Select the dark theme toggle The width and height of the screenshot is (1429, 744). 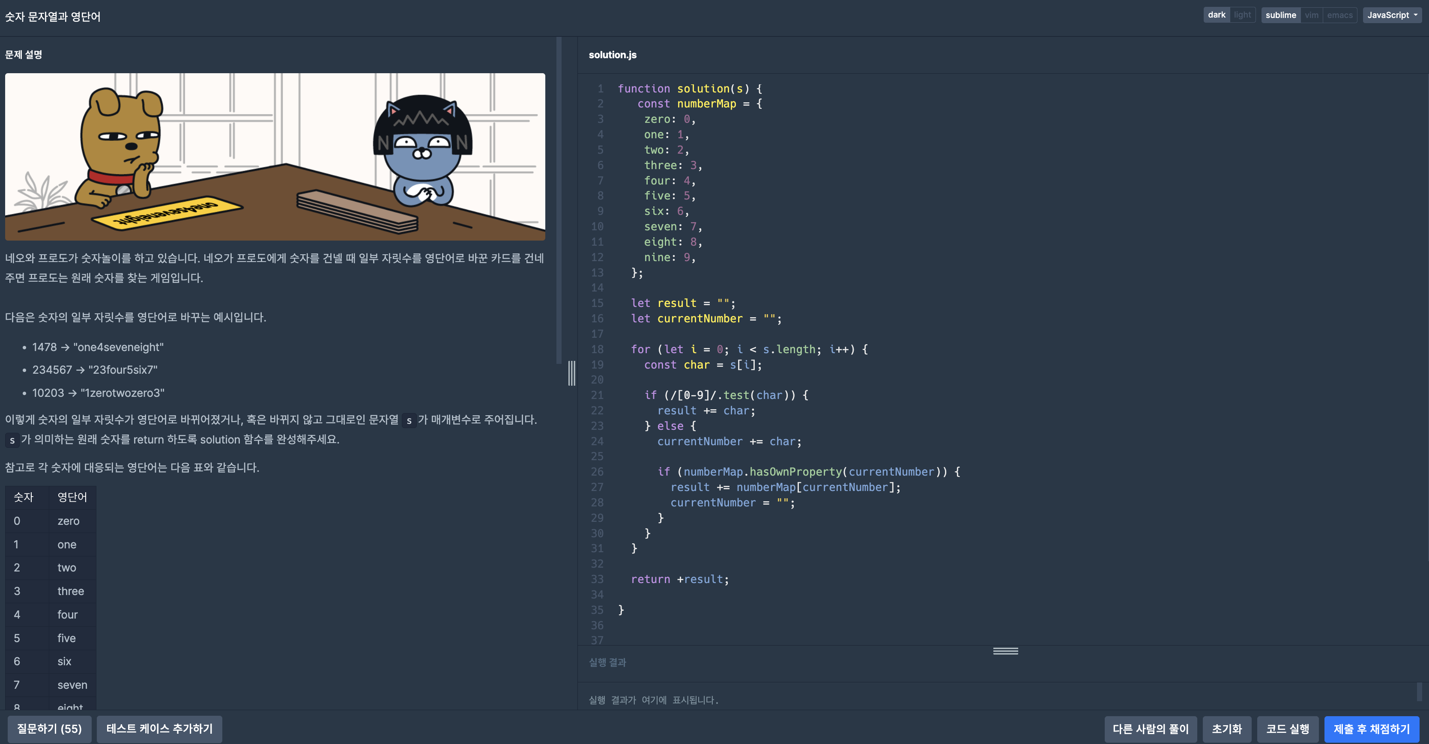click(1216, 15)
